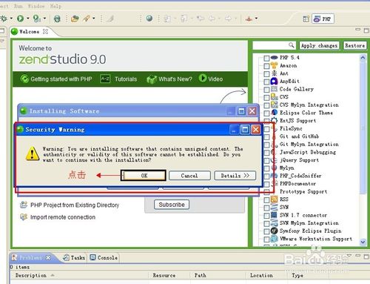Click the pencil search toolbar icon
370x284 pixels.
point(87,19)
